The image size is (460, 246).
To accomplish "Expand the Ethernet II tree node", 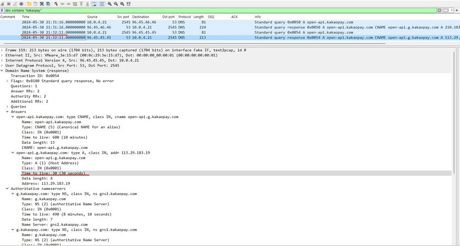I will pyautogui.click(x=2, y=55).
